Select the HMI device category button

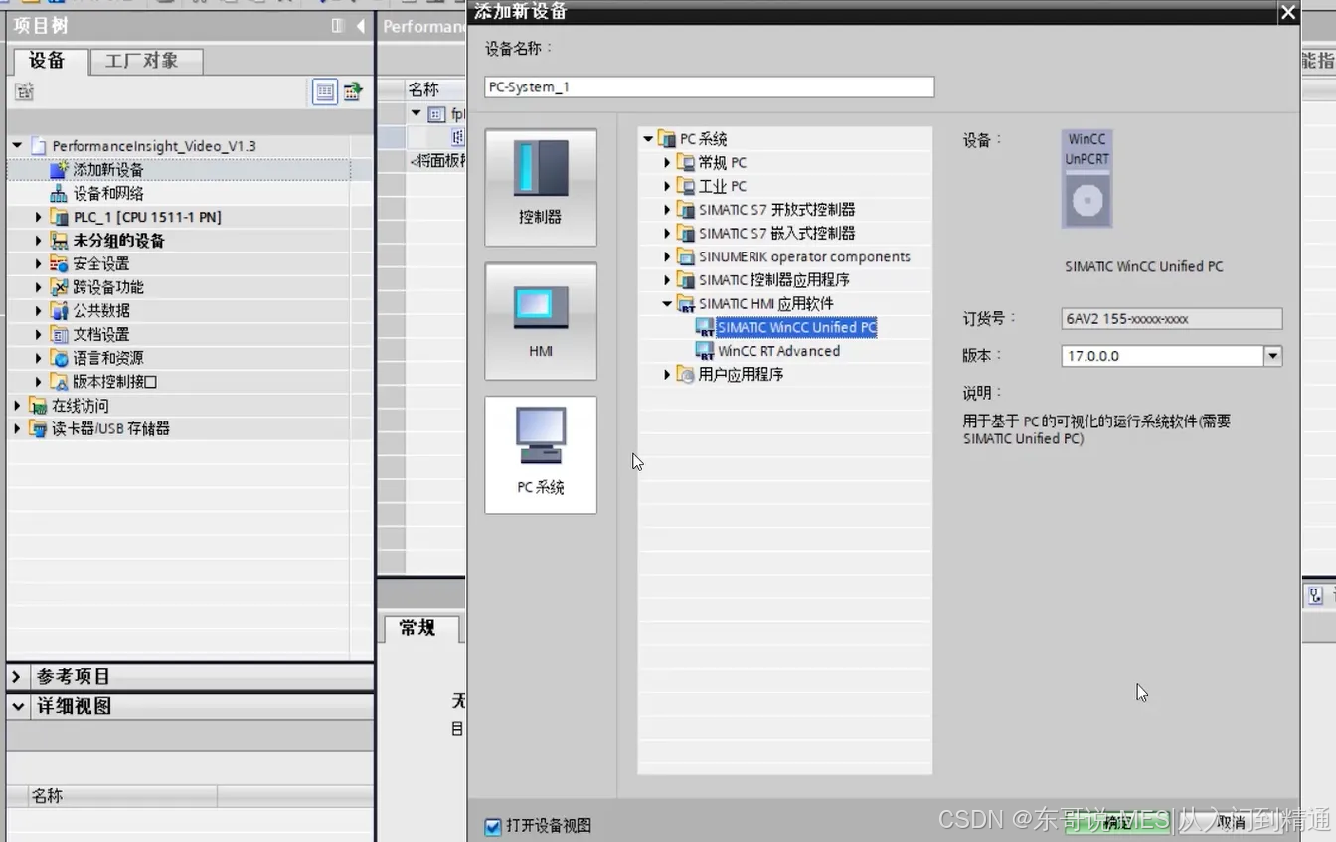(541, 321)
